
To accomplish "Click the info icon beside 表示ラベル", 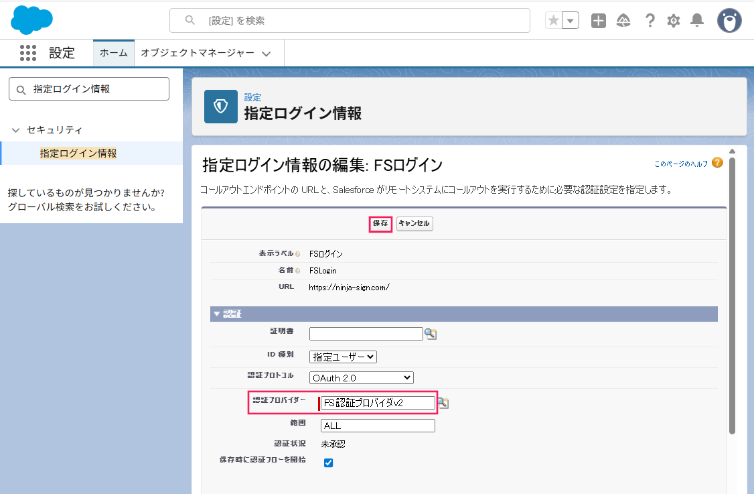I will click(298, 254).
